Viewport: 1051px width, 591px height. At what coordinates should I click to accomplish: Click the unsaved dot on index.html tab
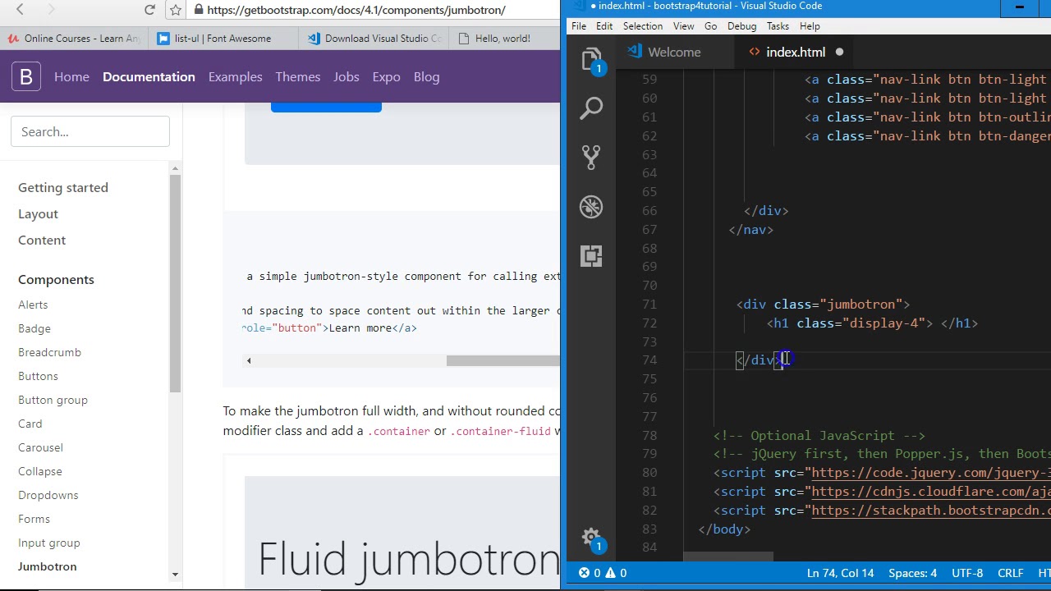(x=839, y=52)
